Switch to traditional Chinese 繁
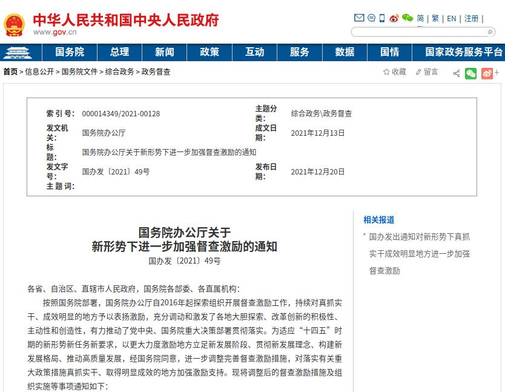505x392 pixels. point(435,19)
